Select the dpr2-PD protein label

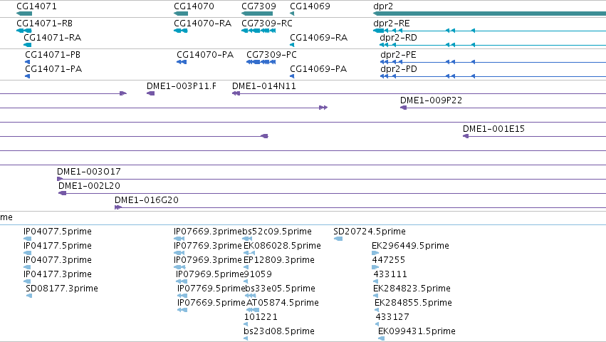[x=399, y=69]
